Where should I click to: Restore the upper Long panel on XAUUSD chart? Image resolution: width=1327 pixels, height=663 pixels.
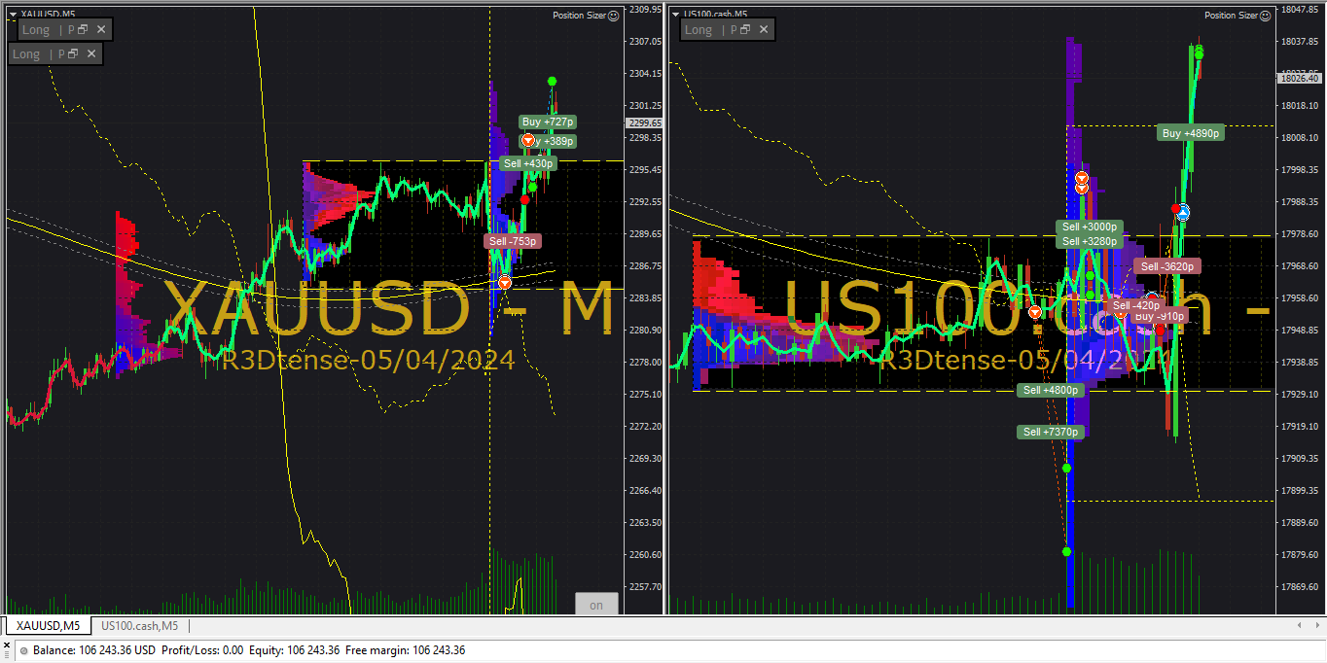click(84, 30)
